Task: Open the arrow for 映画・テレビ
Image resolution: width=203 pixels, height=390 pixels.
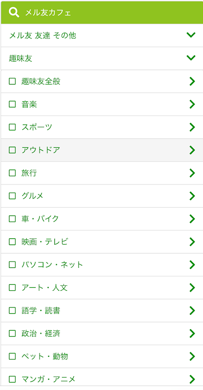Action: coord(192,242)
